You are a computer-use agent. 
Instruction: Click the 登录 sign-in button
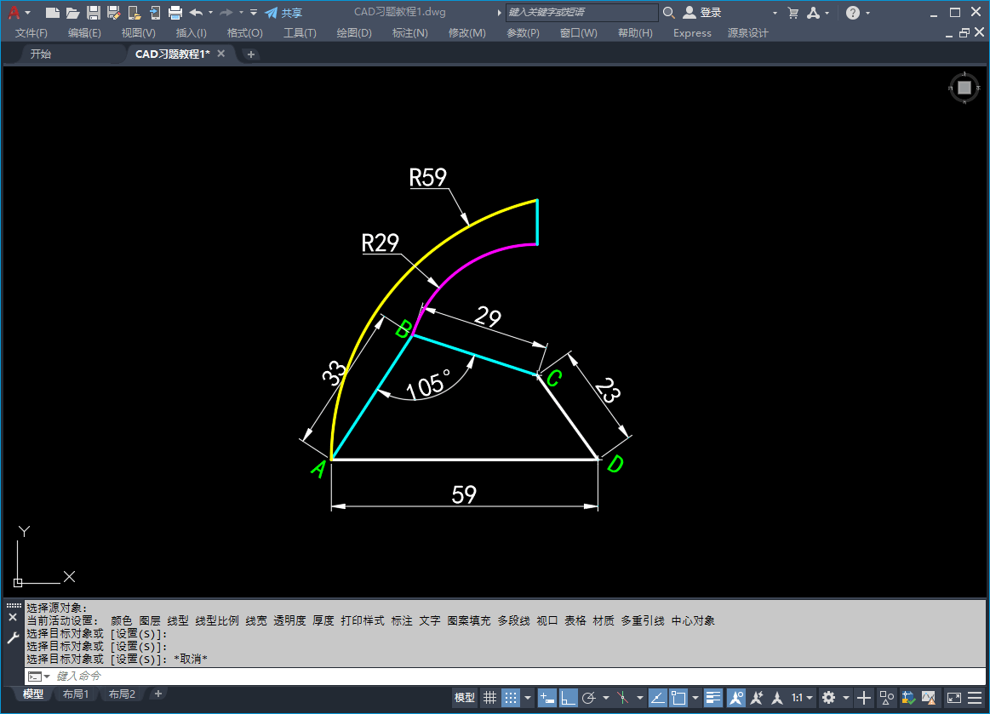(702, 12)
